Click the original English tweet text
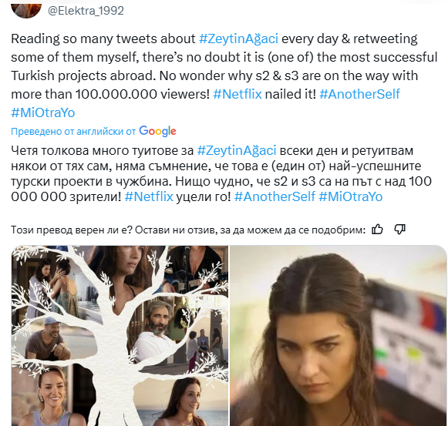448x426 pixels. click(224, 75)
